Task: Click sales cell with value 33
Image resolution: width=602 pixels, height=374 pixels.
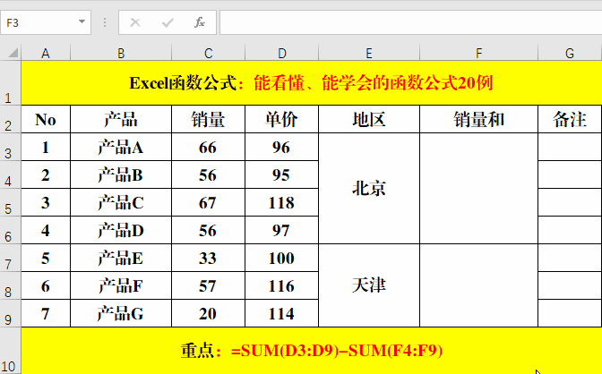Action: [208, 258]
